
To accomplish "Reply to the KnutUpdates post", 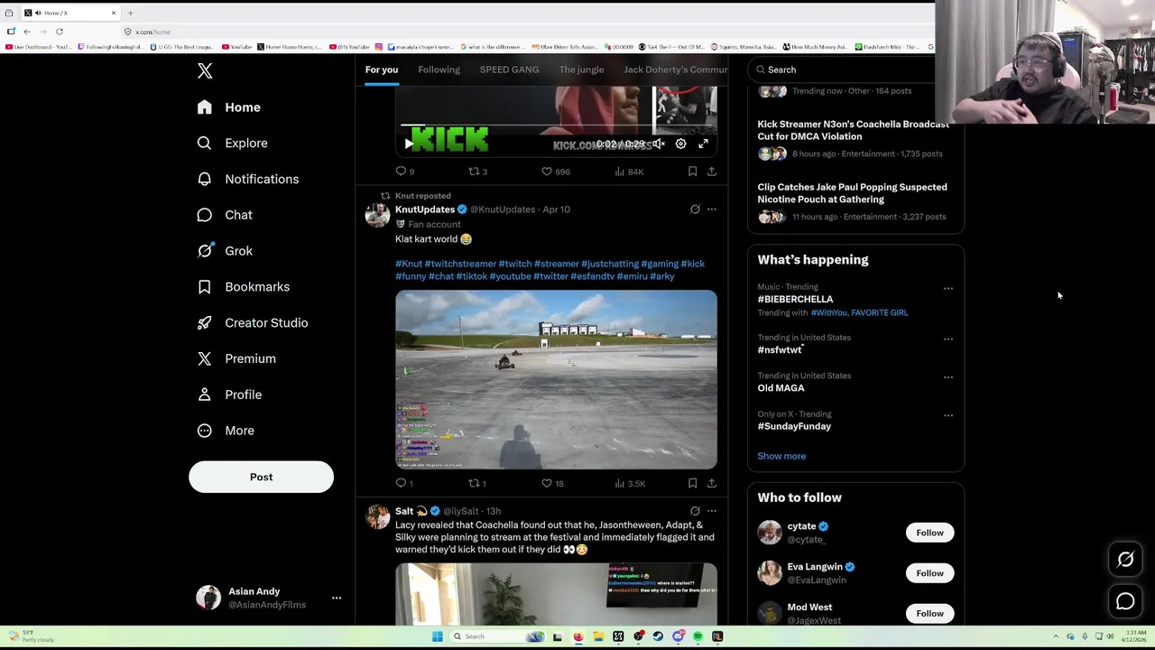I will point(404,484).
